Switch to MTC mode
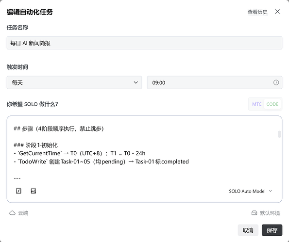Screen dimensions: 289x242 point(256,104)
